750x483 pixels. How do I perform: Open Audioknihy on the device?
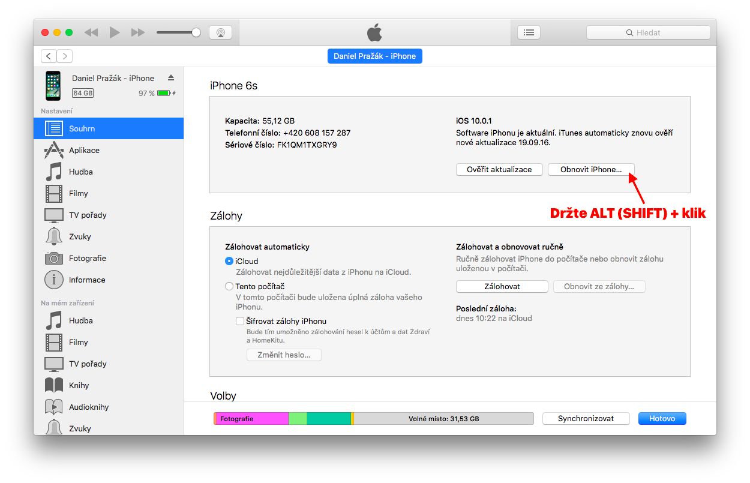pos(109,407)
